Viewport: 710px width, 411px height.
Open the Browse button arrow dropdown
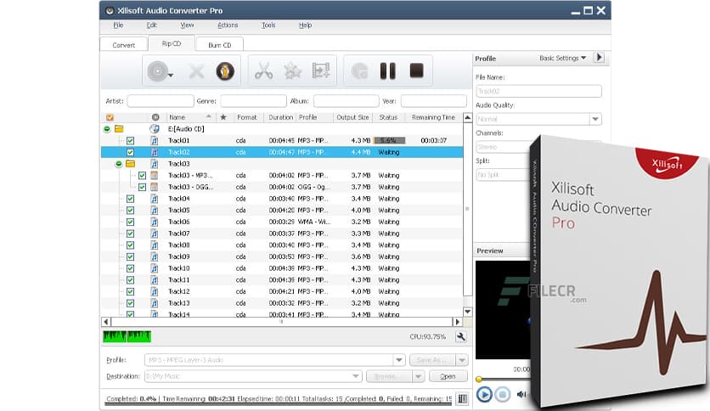pyautogui.click(x=418, y=376)
